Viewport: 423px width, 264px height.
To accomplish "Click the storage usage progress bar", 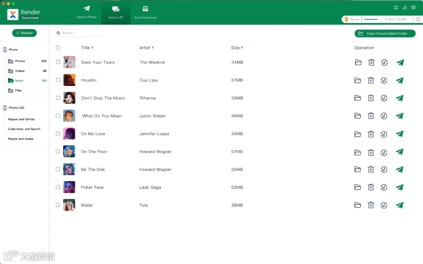I will [x=374, y=19].
